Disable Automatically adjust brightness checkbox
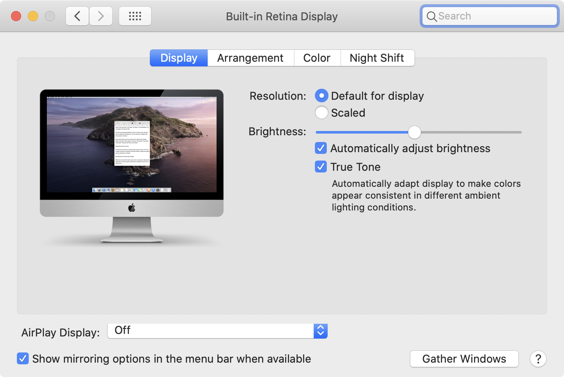Image resolution: width=564 pixels, height=377 pixels. click(321, 148)
